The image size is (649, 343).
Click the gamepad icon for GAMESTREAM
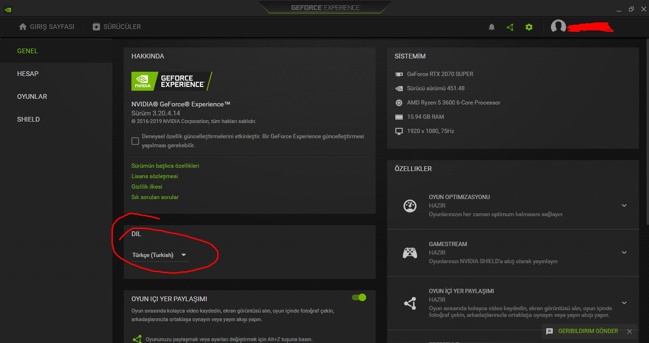point(410,253)
